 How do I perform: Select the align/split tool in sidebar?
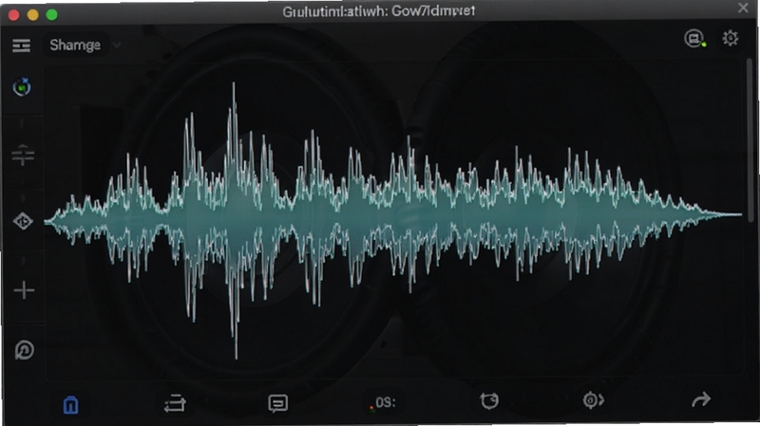tap(23, 155)
